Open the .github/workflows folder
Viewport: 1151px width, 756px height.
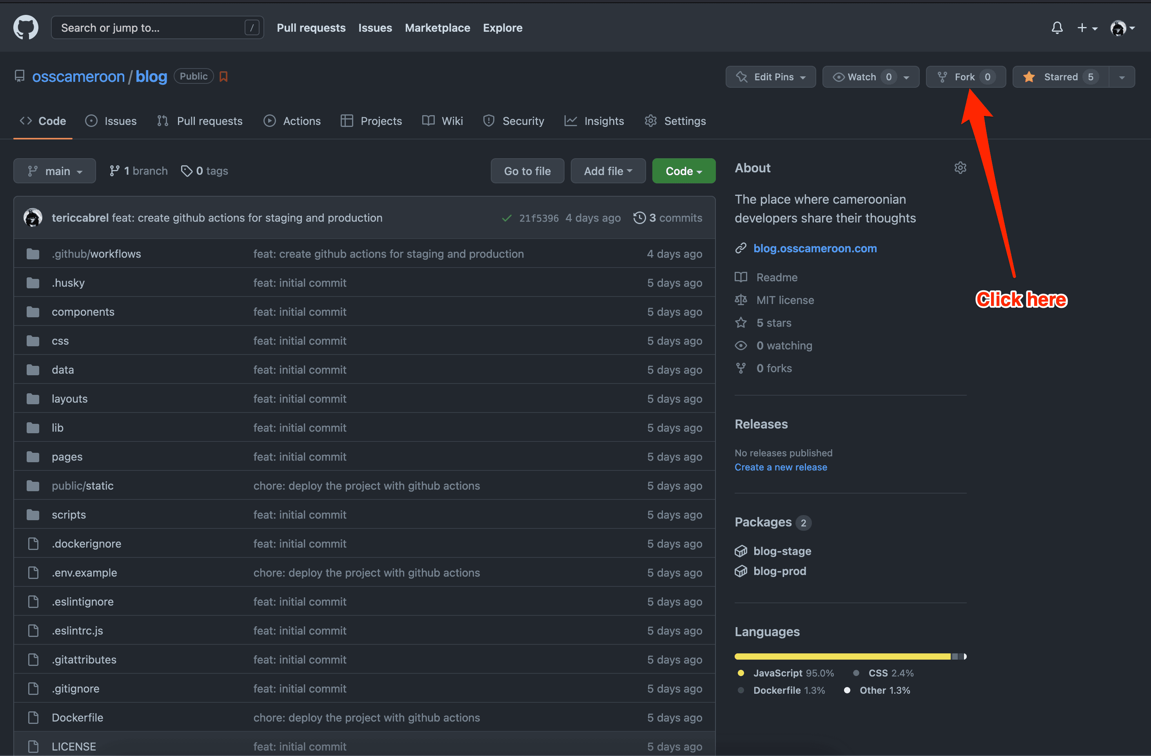(96, 253)
